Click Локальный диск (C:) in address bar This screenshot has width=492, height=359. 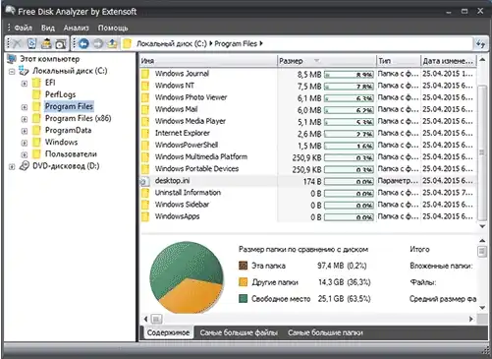172,43
